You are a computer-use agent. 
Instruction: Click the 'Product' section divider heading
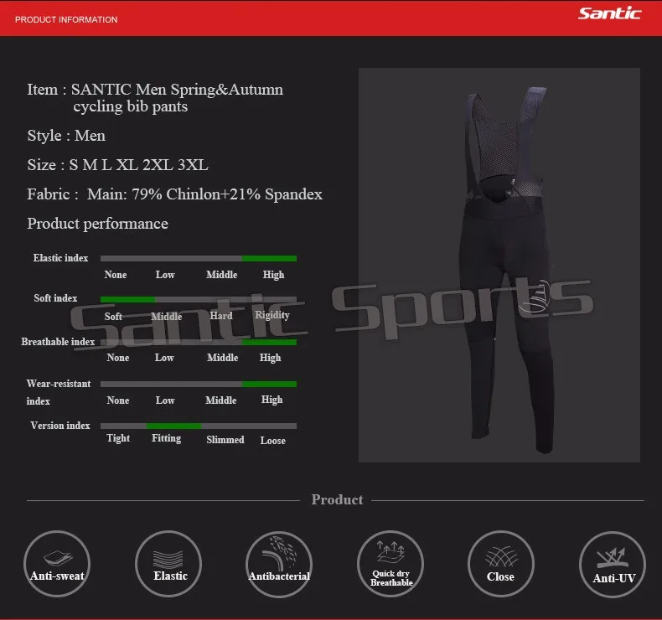(338, 499)
